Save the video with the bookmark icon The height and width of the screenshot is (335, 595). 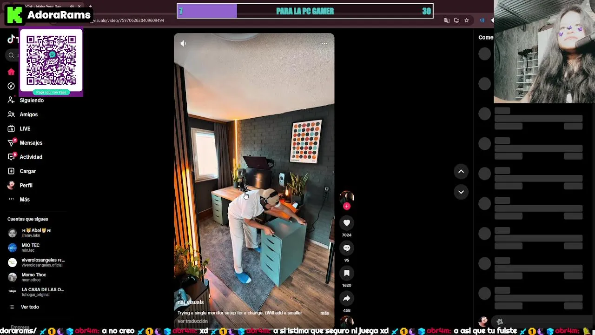[x=347, y=273]
